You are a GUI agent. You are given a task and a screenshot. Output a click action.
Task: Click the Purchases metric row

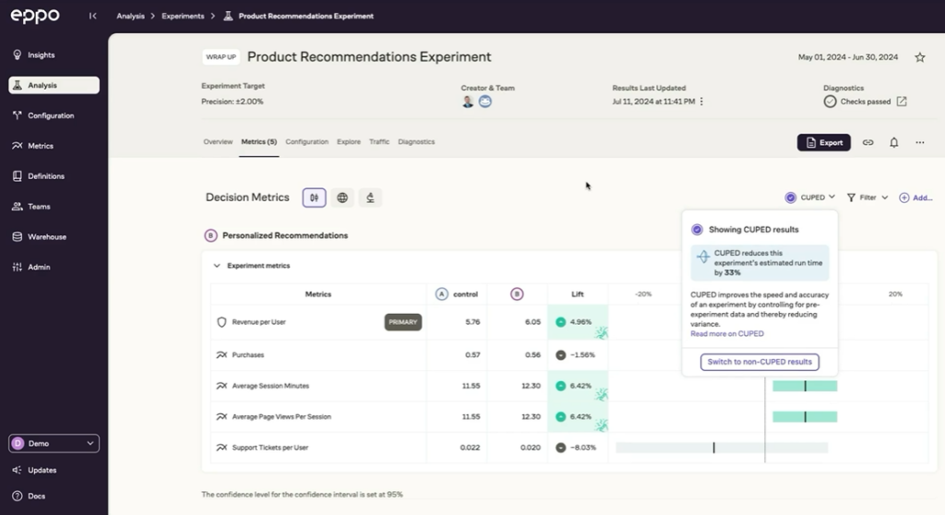click(x=248, y=355)
